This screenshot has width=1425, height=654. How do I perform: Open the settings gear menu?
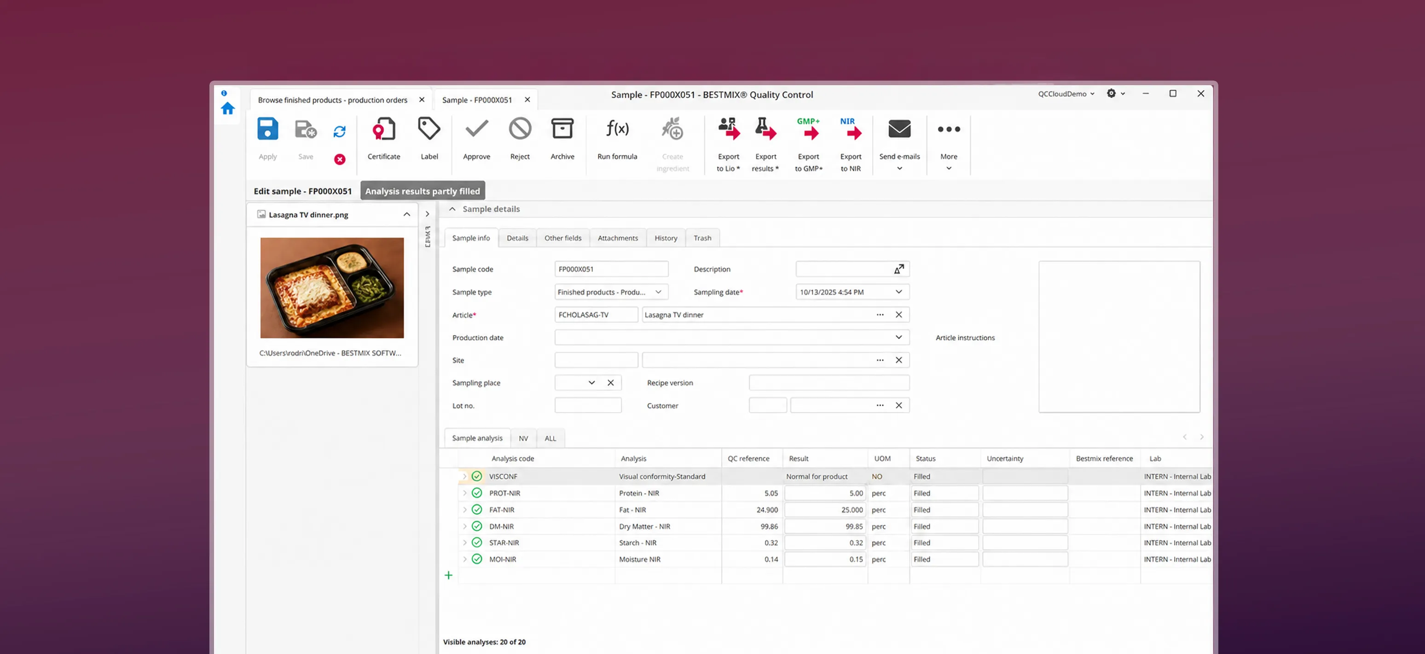click(1116, 93)
